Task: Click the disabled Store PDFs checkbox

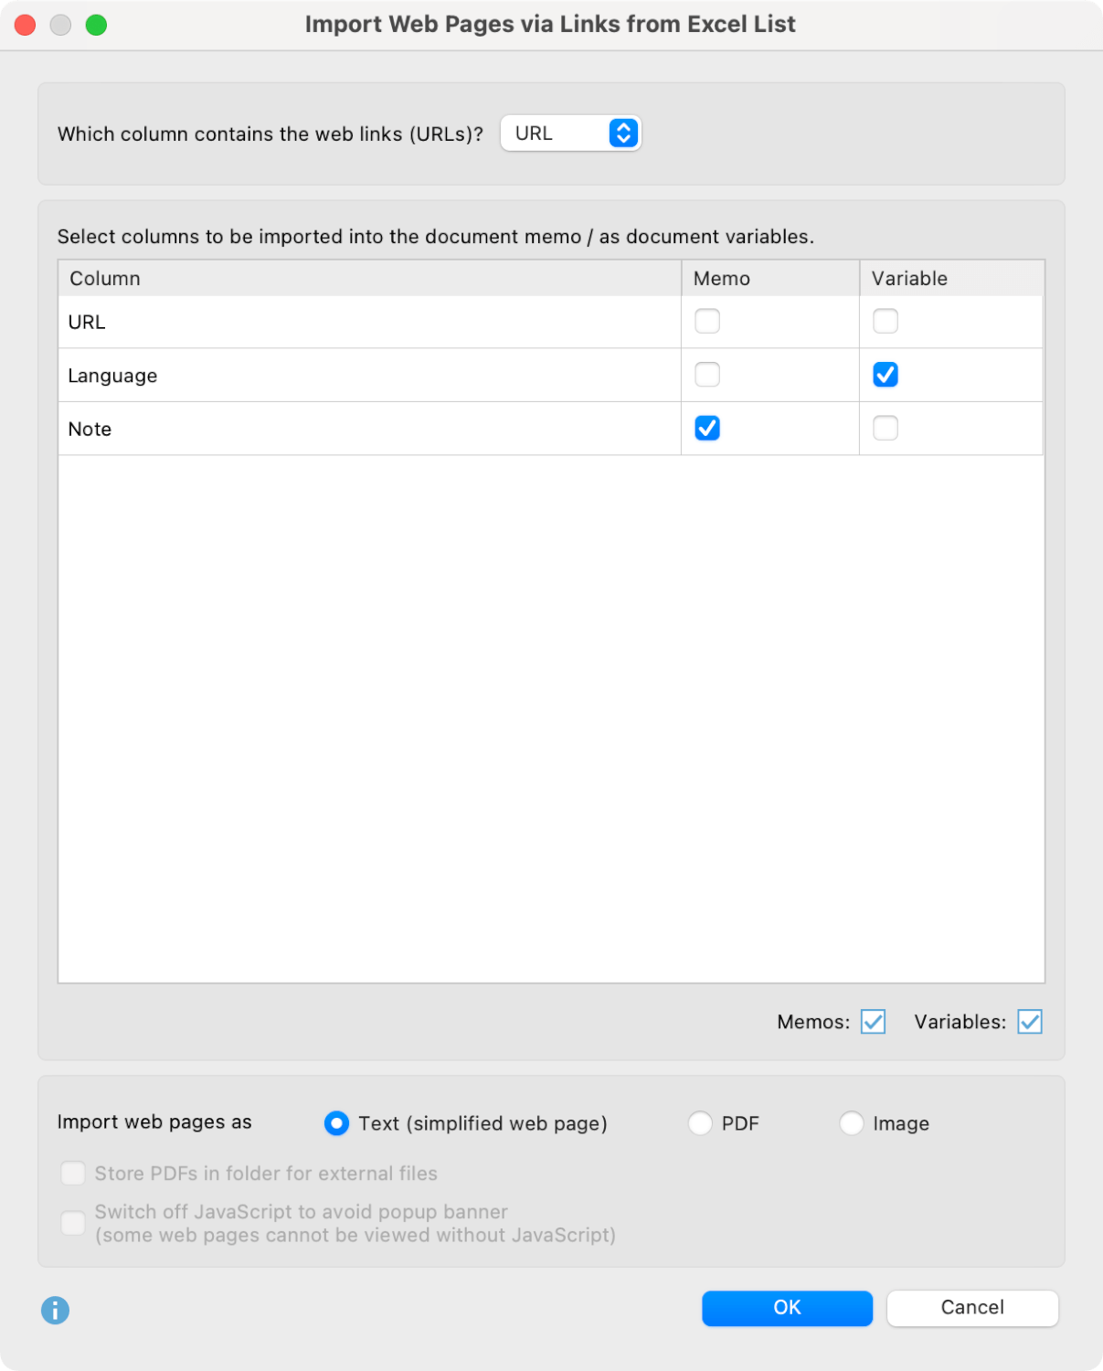Action: point(73,1173)
